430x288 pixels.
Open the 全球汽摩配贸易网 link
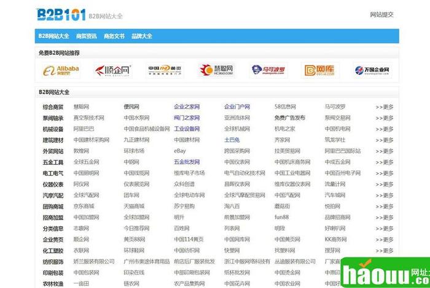coord(244,195)
